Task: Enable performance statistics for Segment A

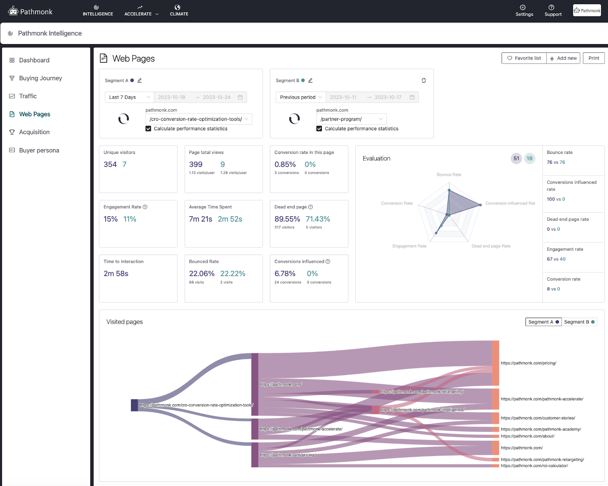Action: [148, 128]
